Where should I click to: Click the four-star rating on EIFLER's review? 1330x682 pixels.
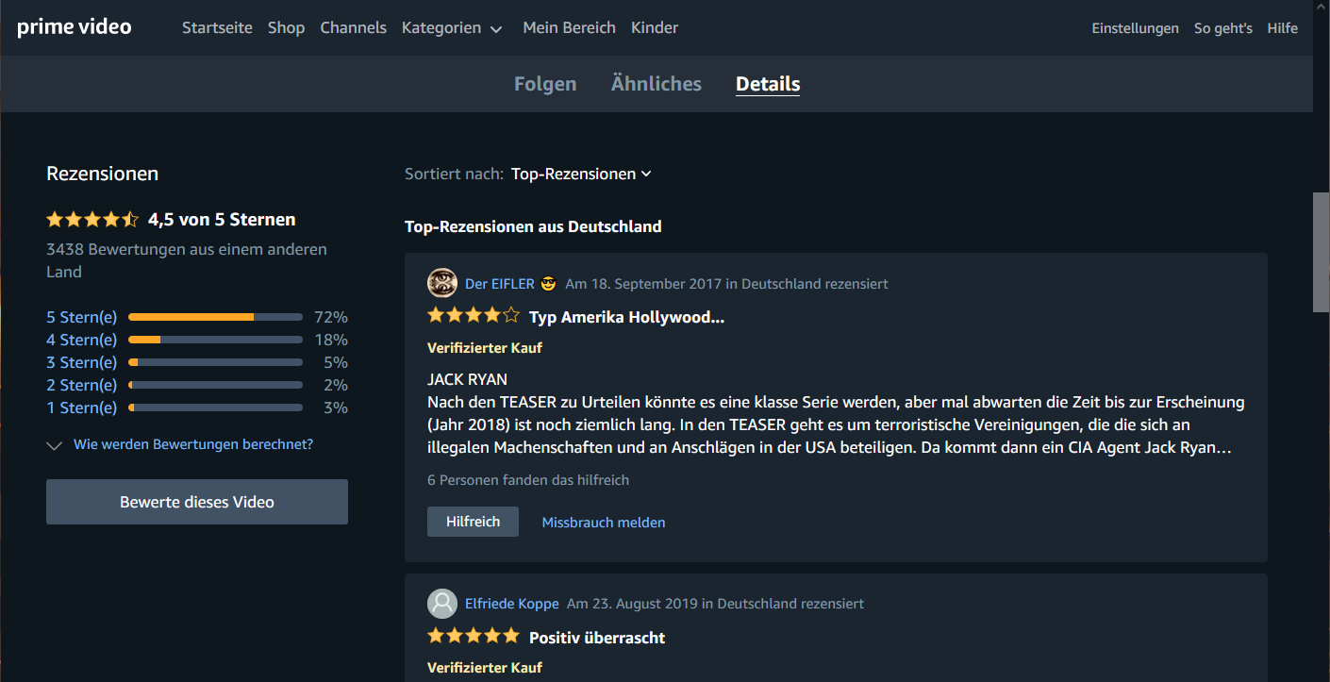(474, 316)
